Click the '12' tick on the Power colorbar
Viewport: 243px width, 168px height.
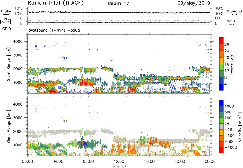coord(227,71)
